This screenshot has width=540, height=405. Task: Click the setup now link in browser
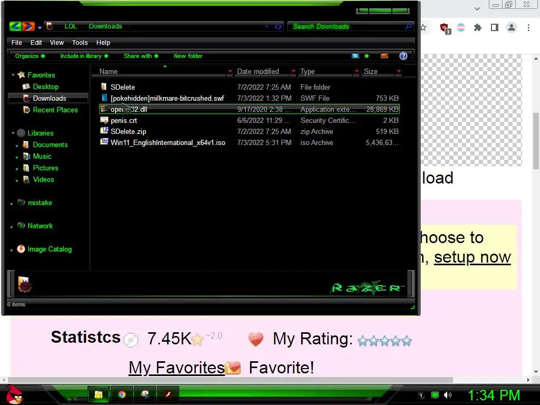click(472, 257)
